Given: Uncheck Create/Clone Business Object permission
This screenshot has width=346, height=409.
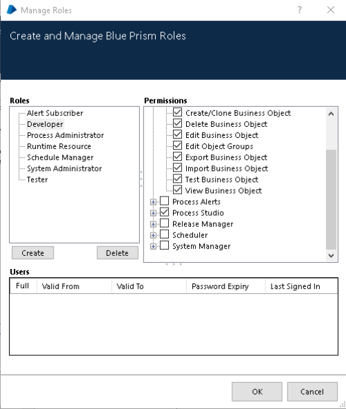Looking at the screenshot, I should point(177,112).
